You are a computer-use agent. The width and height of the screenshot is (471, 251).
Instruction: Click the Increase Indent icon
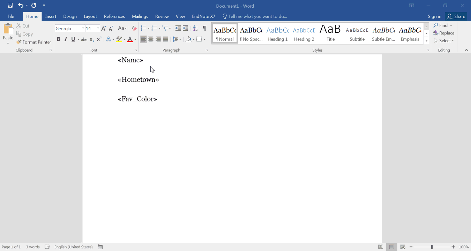pos(186,29)
